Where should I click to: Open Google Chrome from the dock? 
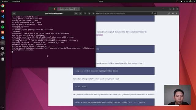[3, 6]
